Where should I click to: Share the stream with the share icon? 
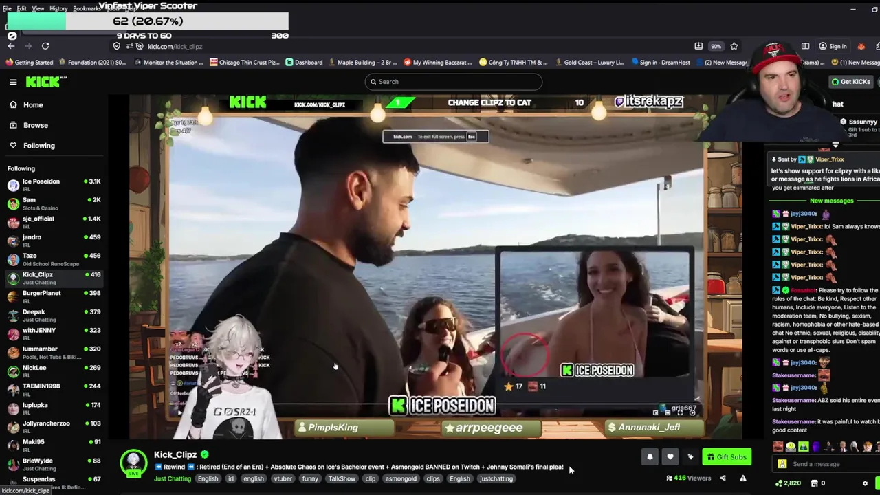point(723,478)
